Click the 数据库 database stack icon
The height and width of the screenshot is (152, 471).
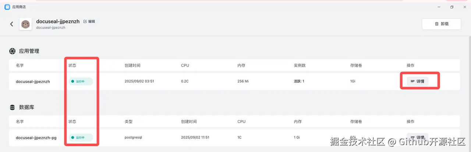(13, 107)
